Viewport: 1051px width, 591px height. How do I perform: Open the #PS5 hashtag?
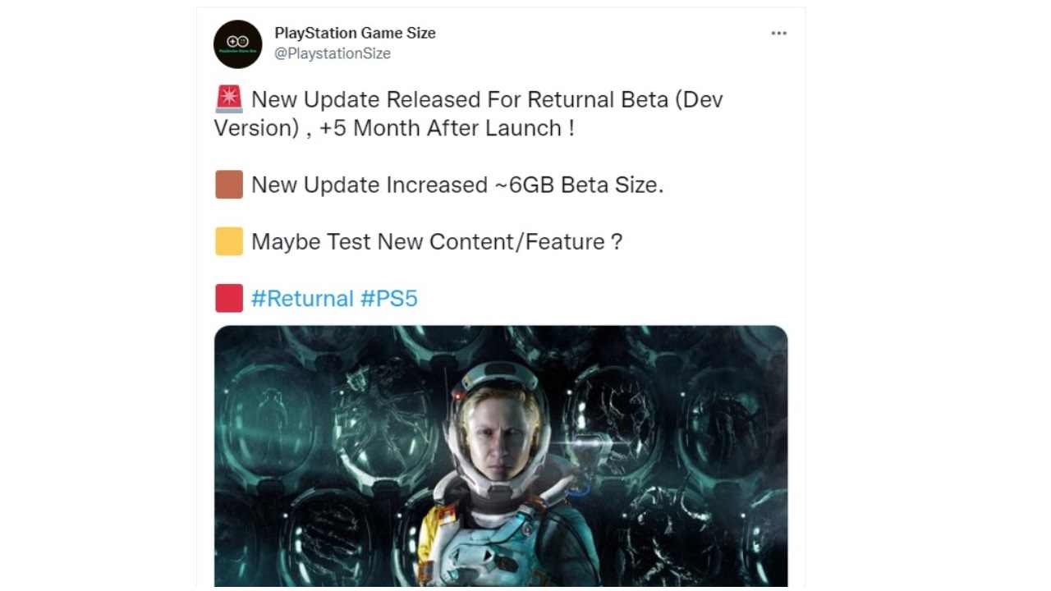pyautogui.click(x=389, y=298)
